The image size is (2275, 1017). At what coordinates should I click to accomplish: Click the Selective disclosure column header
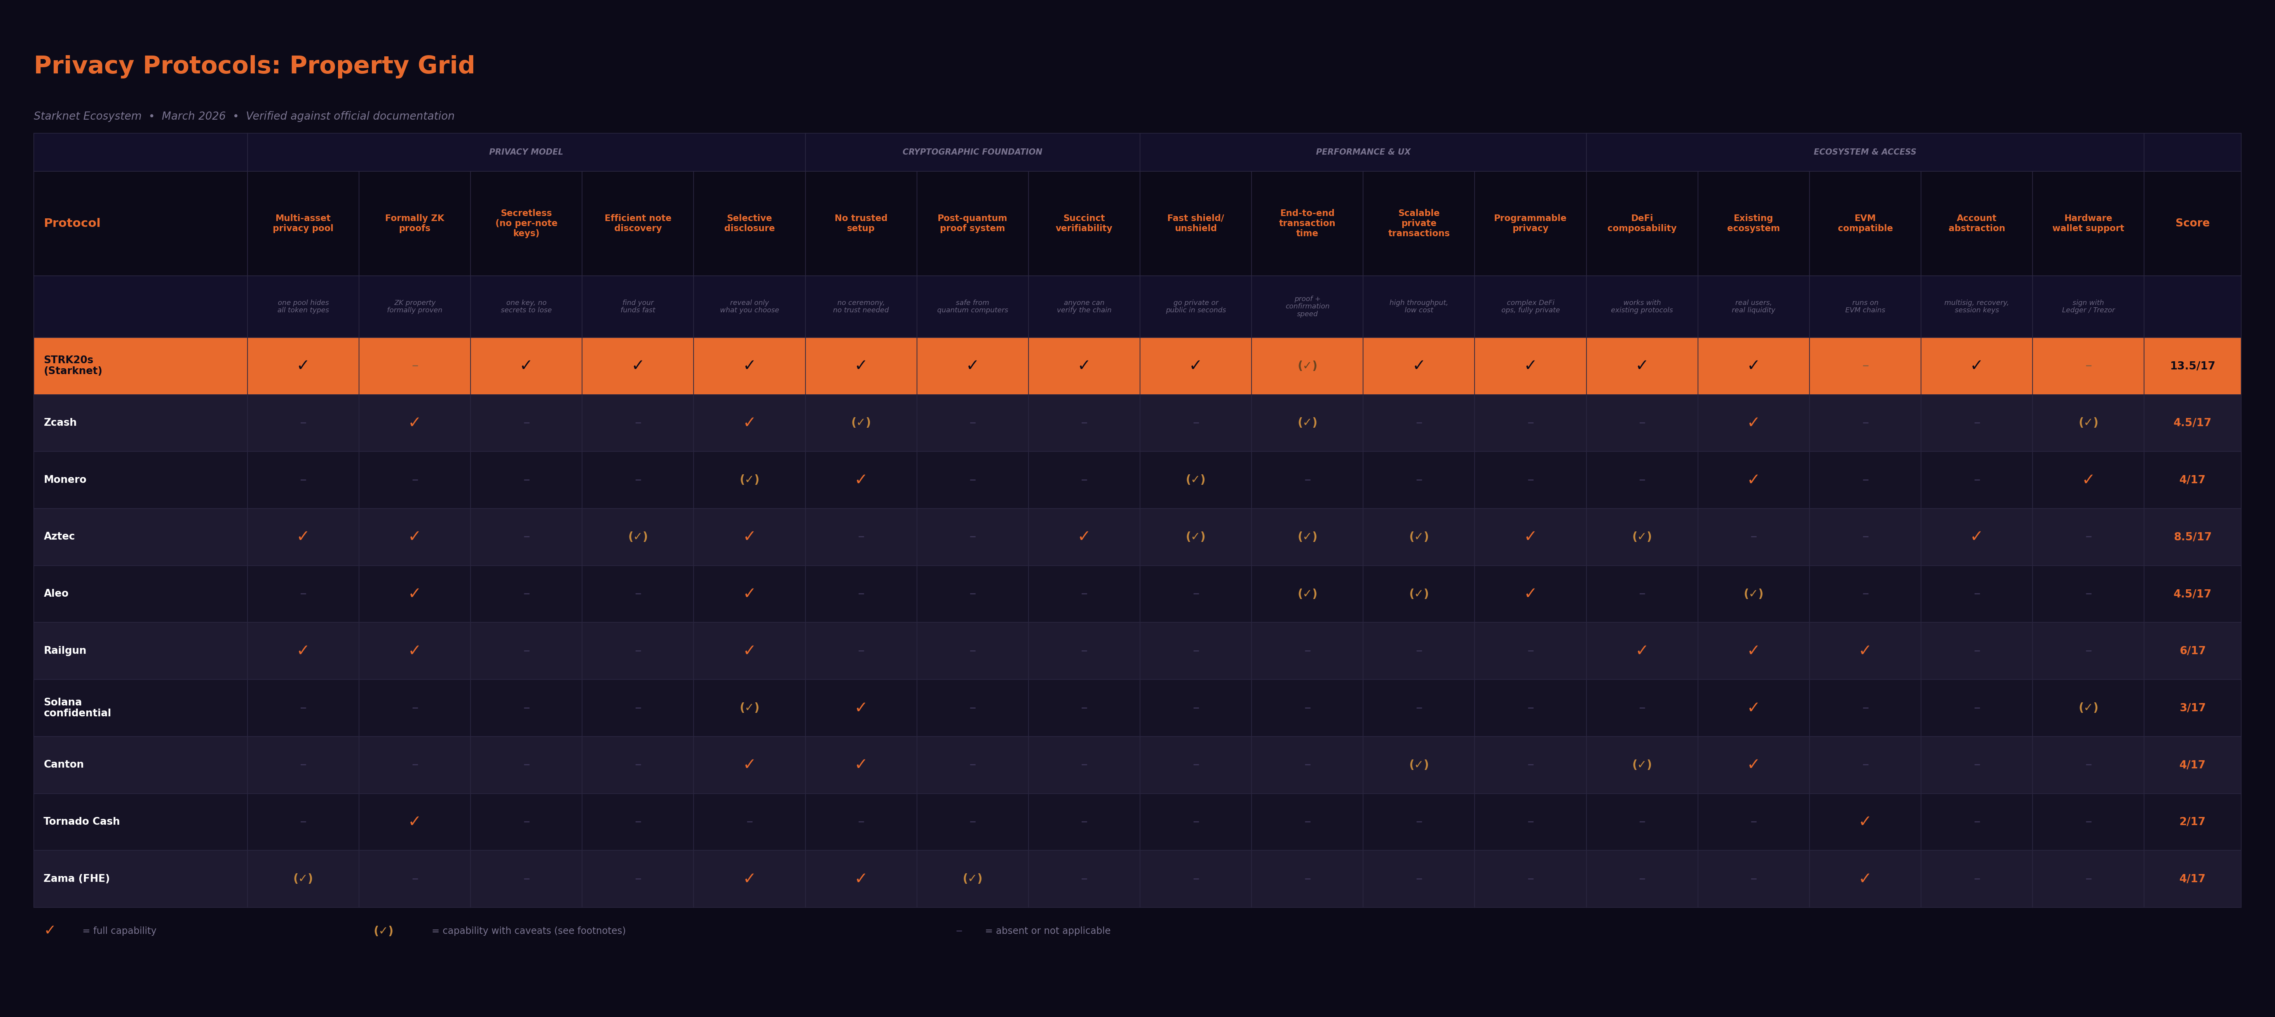(749, 223)
